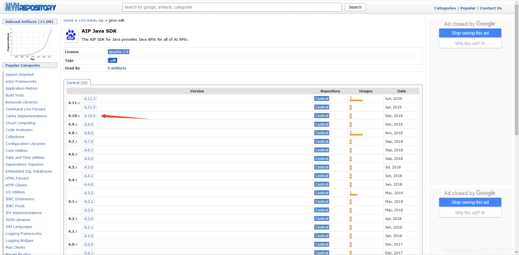
Task: Open the Dependency Injection category
Action: click(x=24, y=164)
